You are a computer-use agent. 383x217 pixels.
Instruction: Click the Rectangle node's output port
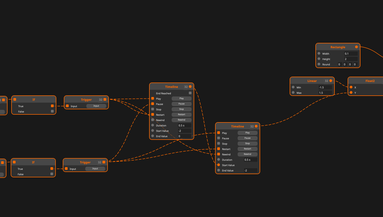pos(356,47)
